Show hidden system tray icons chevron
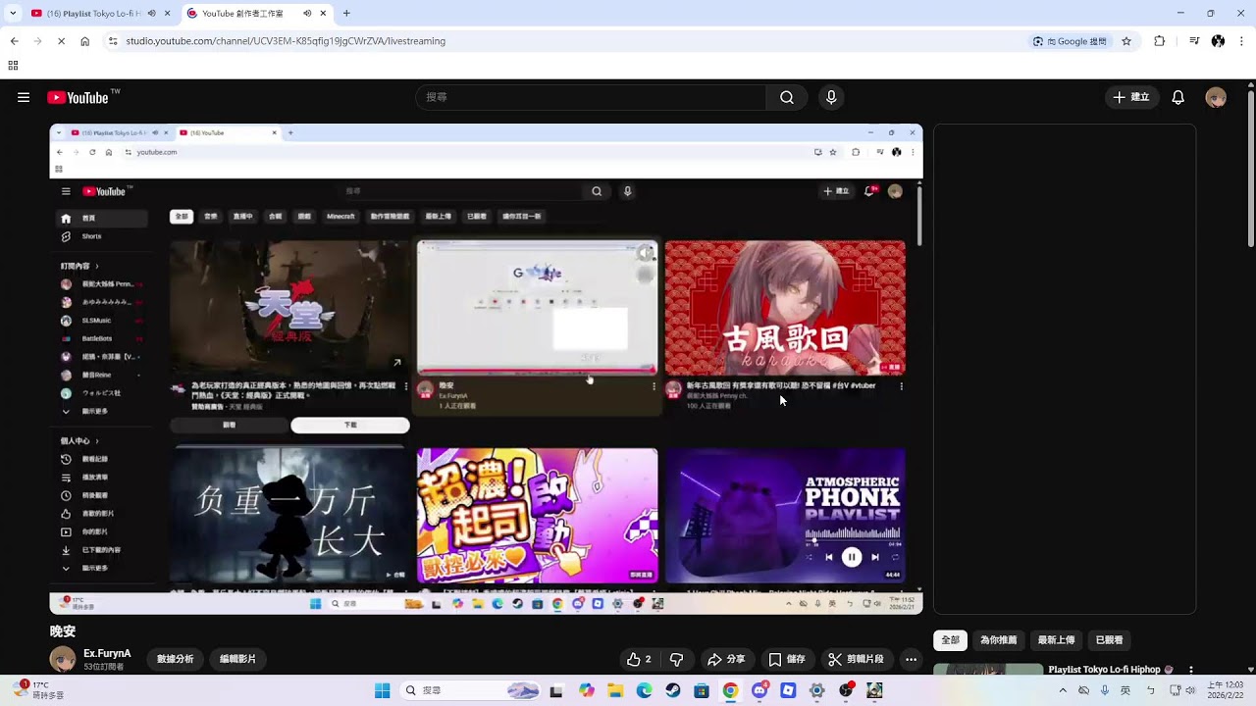The width and height of the screenshot is (1256, 706). pyautogui.click(x=1063, y=690)
